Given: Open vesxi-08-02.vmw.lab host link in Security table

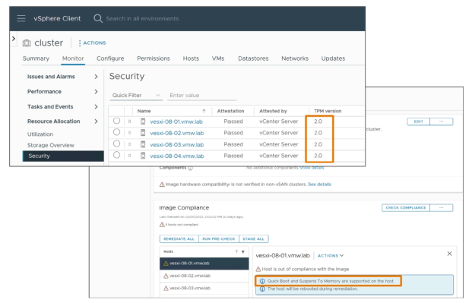Looking at the screenshot, I should click(x=176, y=133).
